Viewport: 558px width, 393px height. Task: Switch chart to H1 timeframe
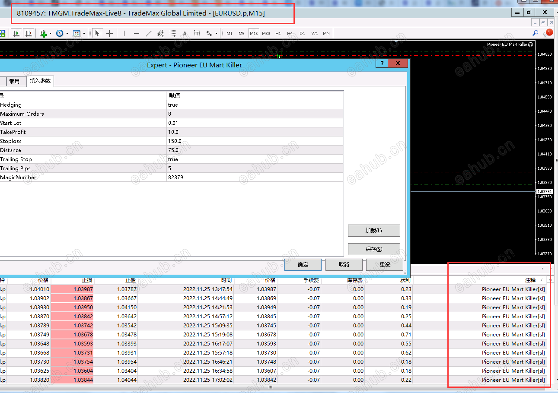[278, 33]
